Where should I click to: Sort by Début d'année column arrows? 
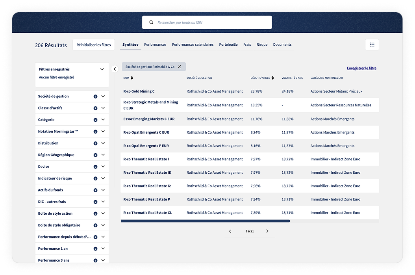tap(272, 78)
